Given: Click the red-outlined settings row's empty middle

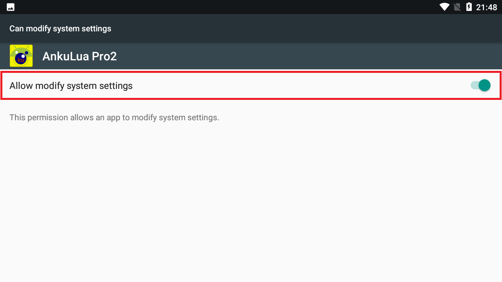Looking at the screenshot, I should tap(298, 85).
